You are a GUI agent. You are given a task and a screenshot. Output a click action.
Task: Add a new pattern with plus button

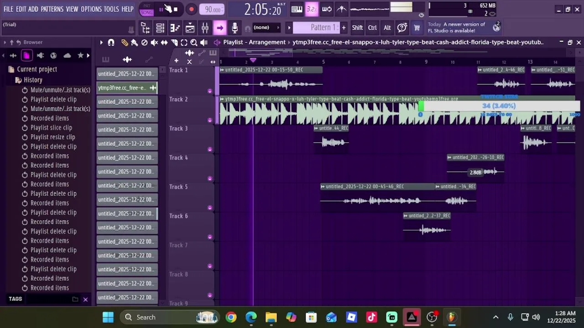pyautogui.click(x=344, y=28)
